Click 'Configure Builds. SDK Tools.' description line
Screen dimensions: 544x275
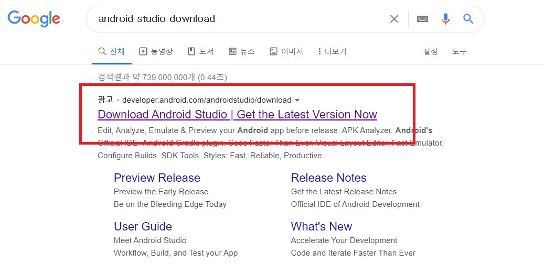[210, 156]
